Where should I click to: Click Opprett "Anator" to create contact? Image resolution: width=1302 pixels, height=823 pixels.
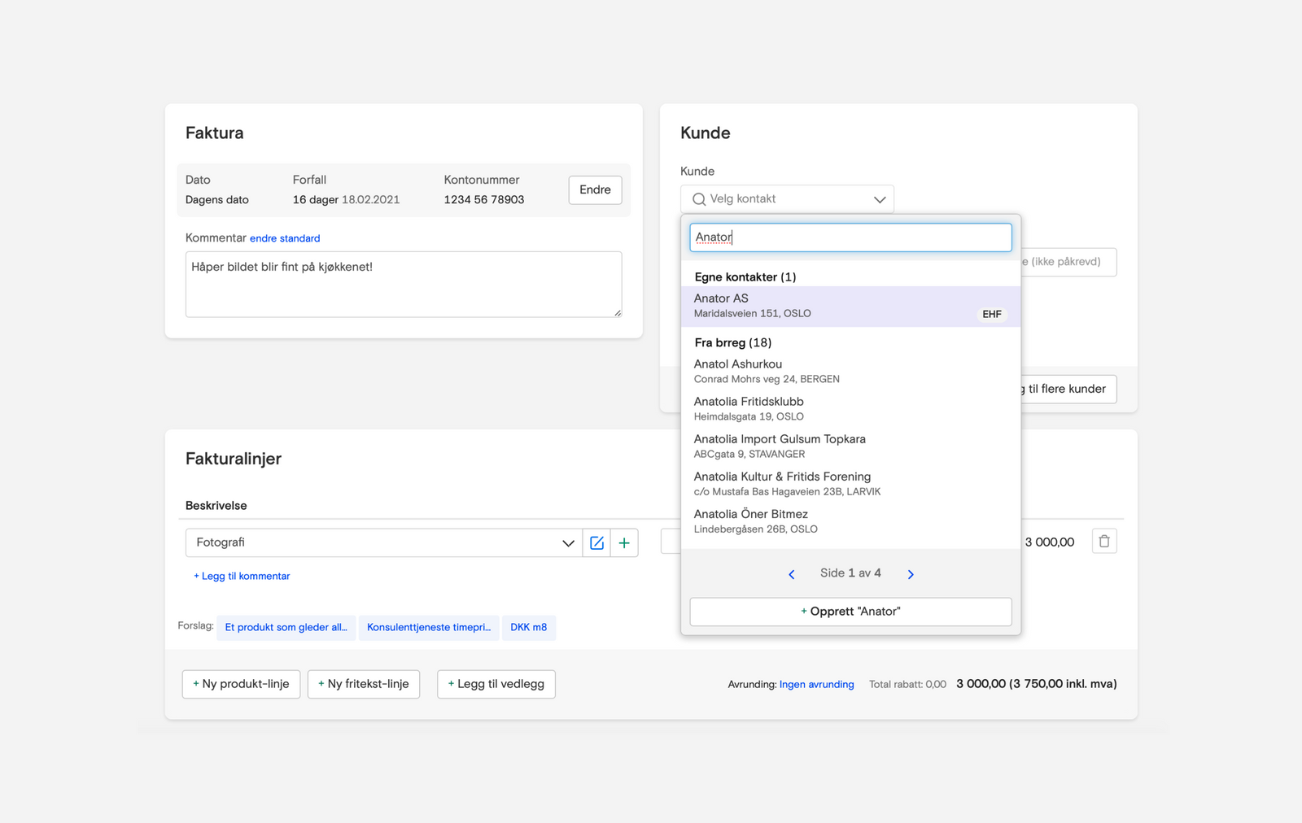pyautogui.click(x=850, y=612)
